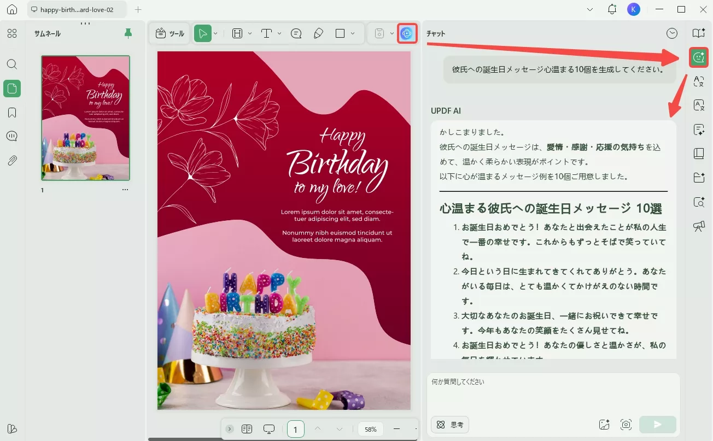Choose the H-shaped box tool in toolbar

coord(237,33)
